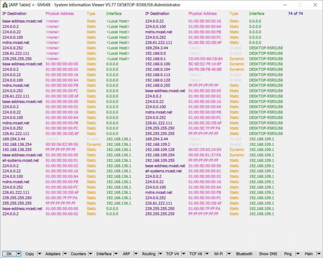Open the Adapters view

pos(53,254)
